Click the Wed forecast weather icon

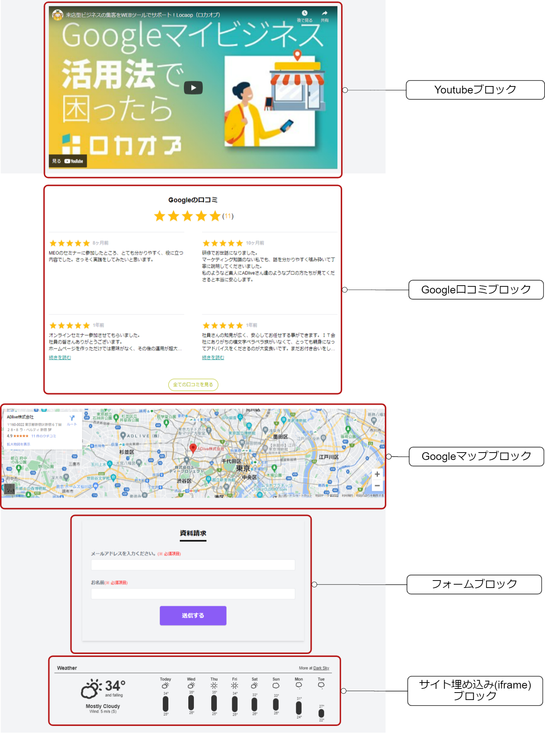(191, 686)
